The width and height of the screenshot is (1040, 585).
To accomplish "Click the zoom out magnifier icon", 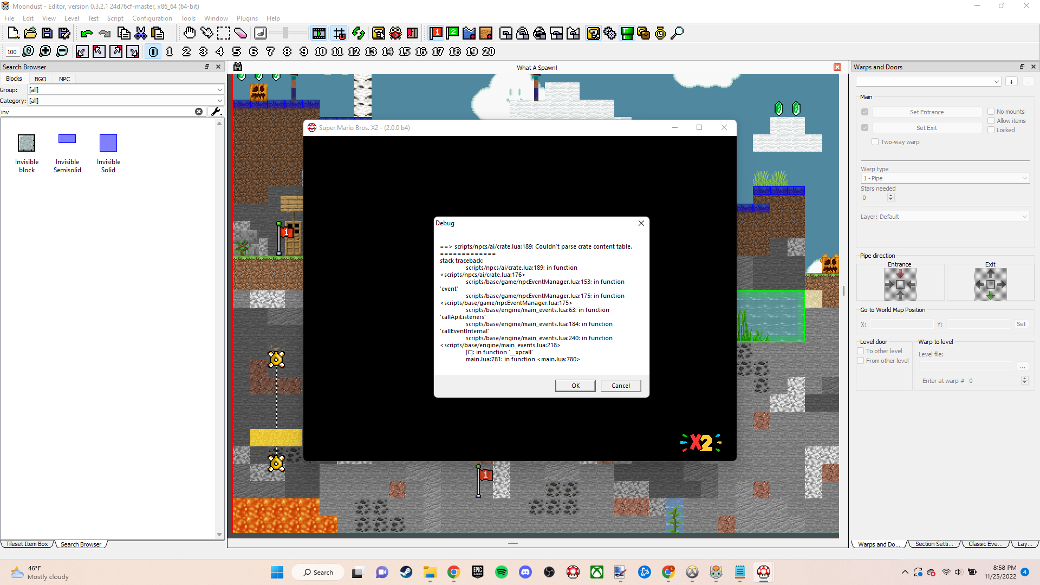I will tap(62, 51).
